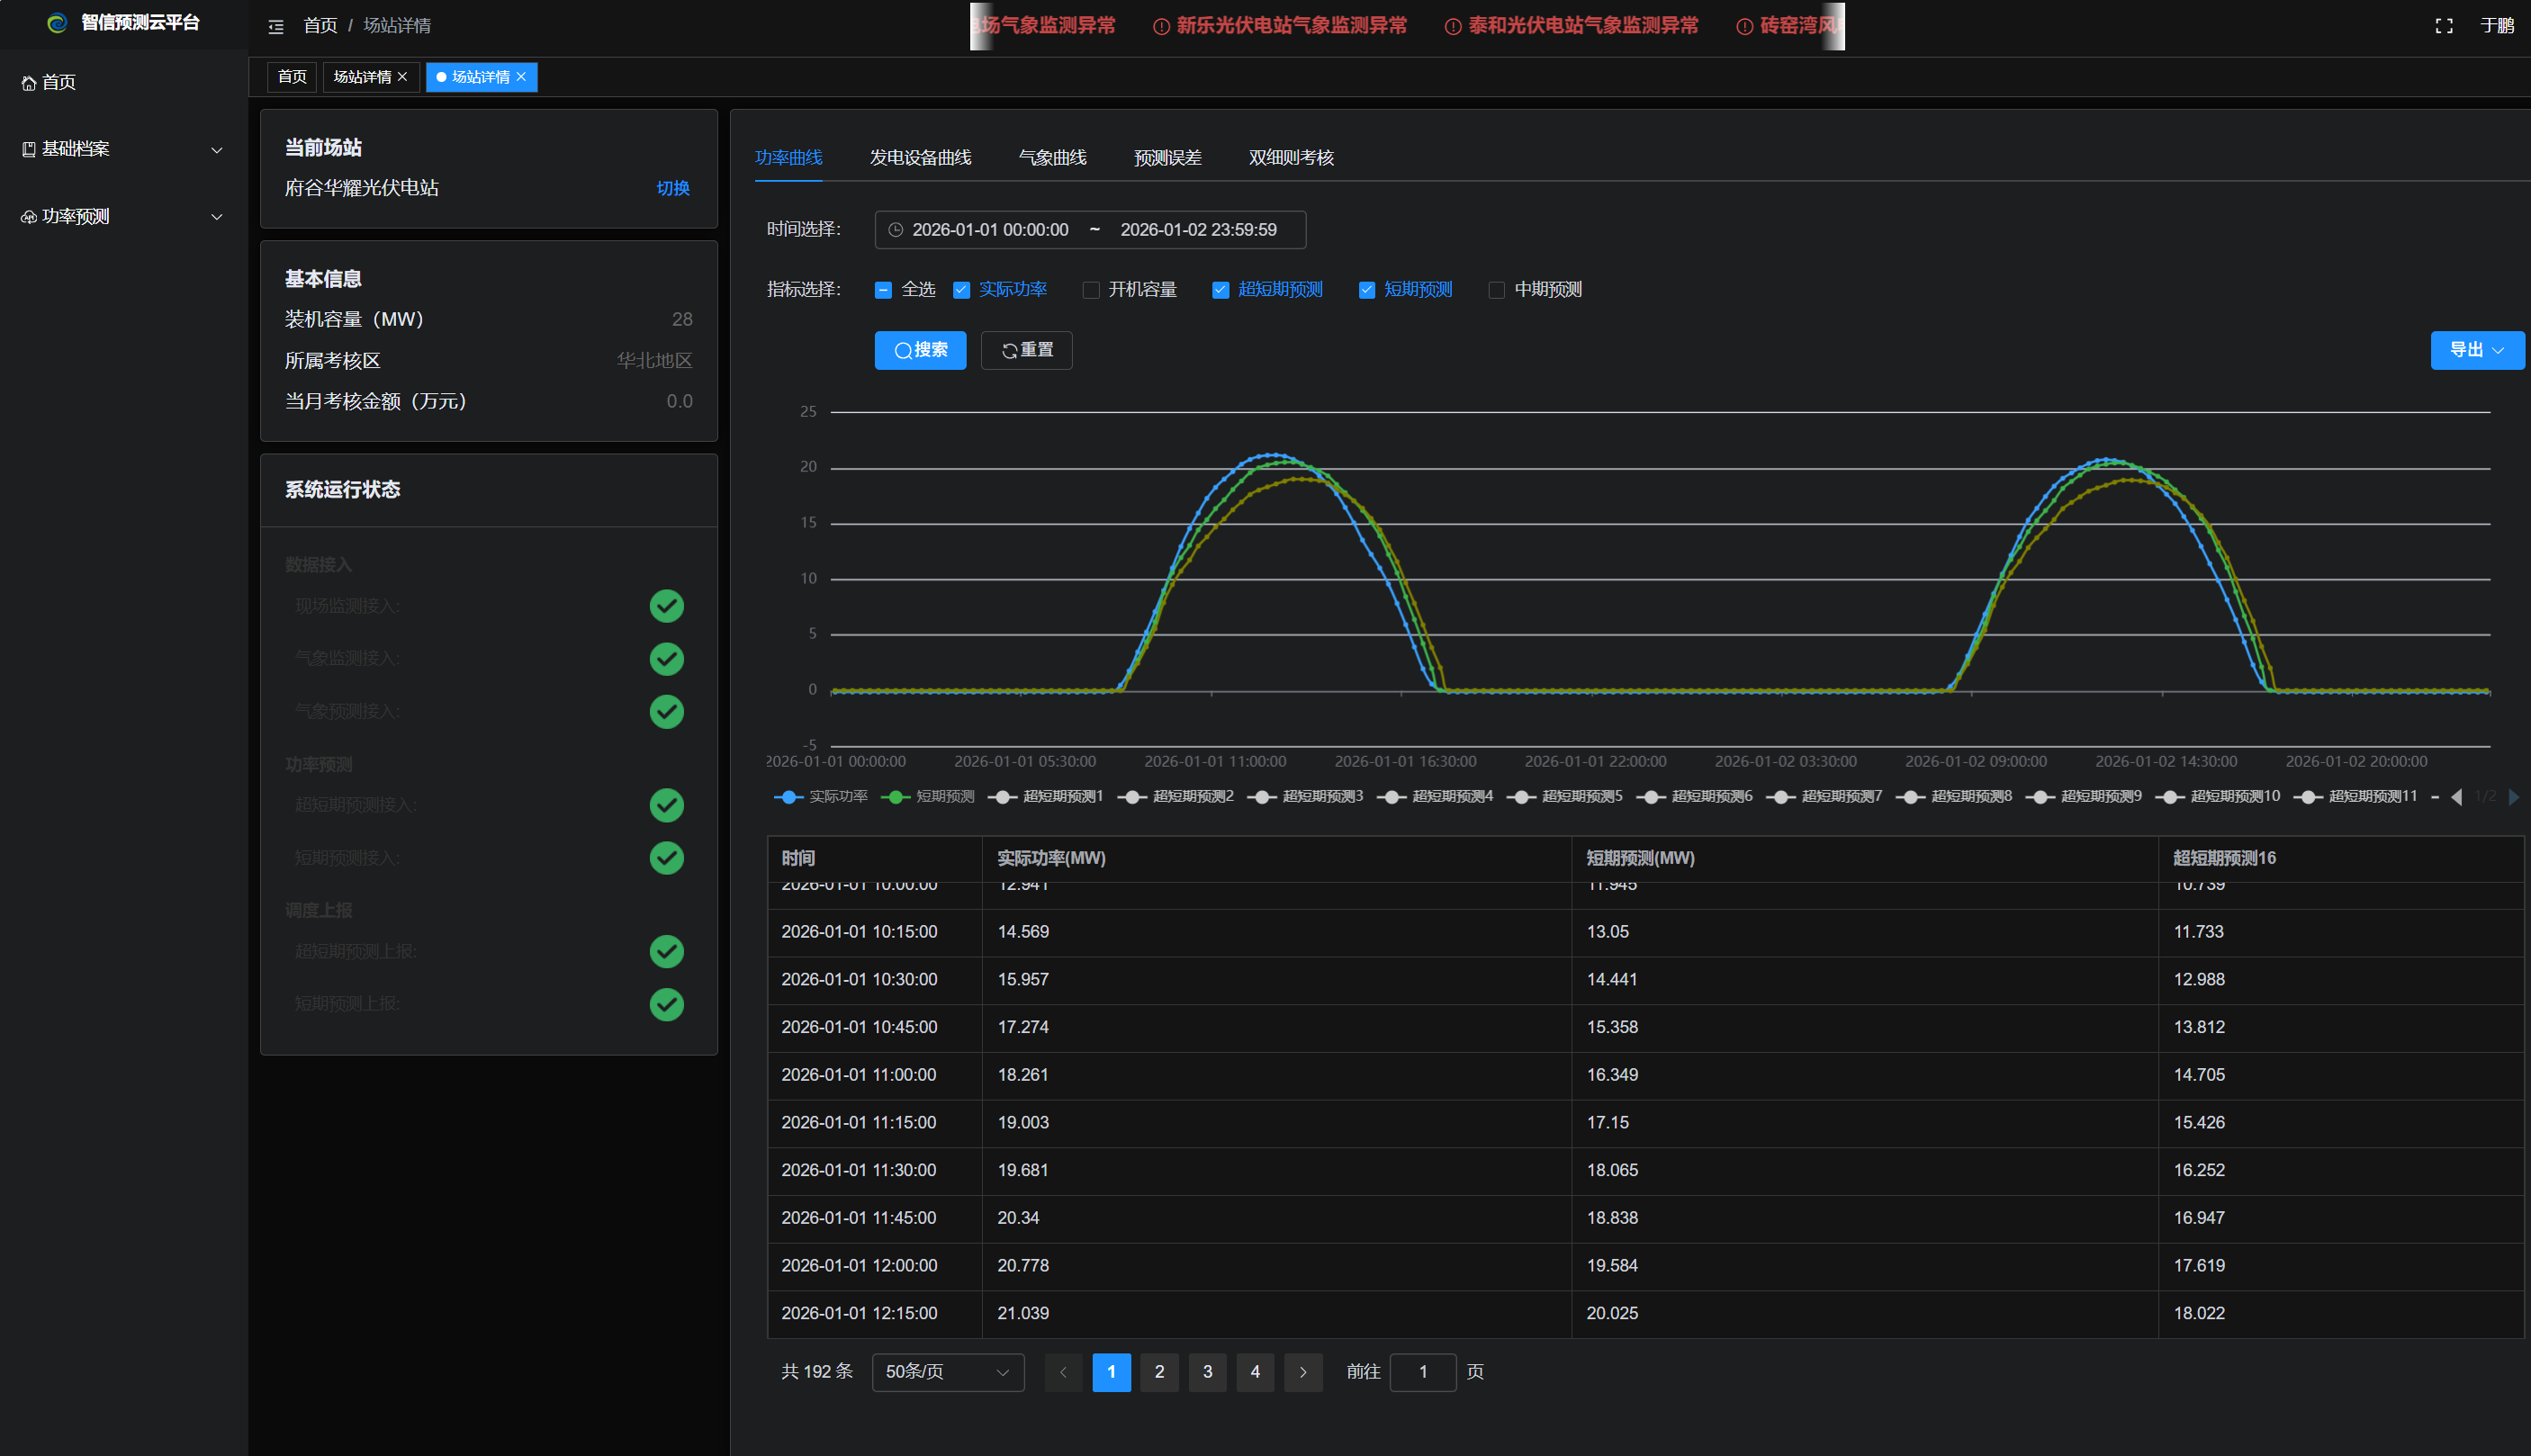This screenshot has height=1456, width=2531.
Task: Open the 预测误差 tab
Action: point(1167,158)
